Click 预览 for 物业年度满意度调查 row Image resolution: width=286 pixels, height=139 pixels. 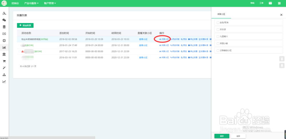point(184,39)
